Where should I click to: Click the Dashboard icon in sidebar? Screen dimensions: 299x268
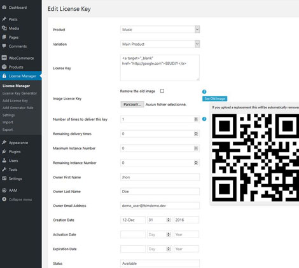coord(4,7)
